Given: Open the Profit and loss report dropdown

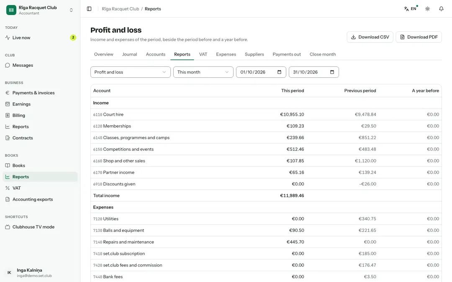Looking at the screenshot, I should (131, 72).
